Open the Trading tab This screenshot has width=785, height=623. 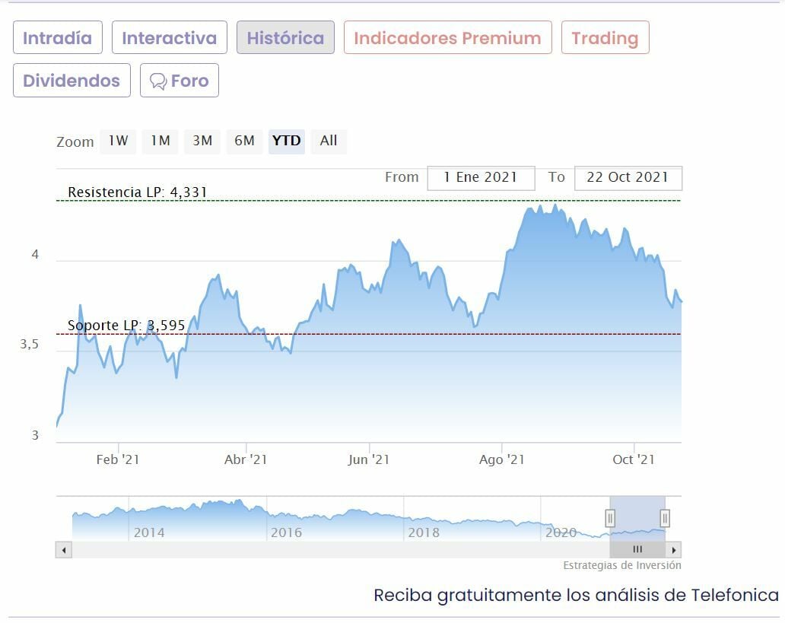605,38
